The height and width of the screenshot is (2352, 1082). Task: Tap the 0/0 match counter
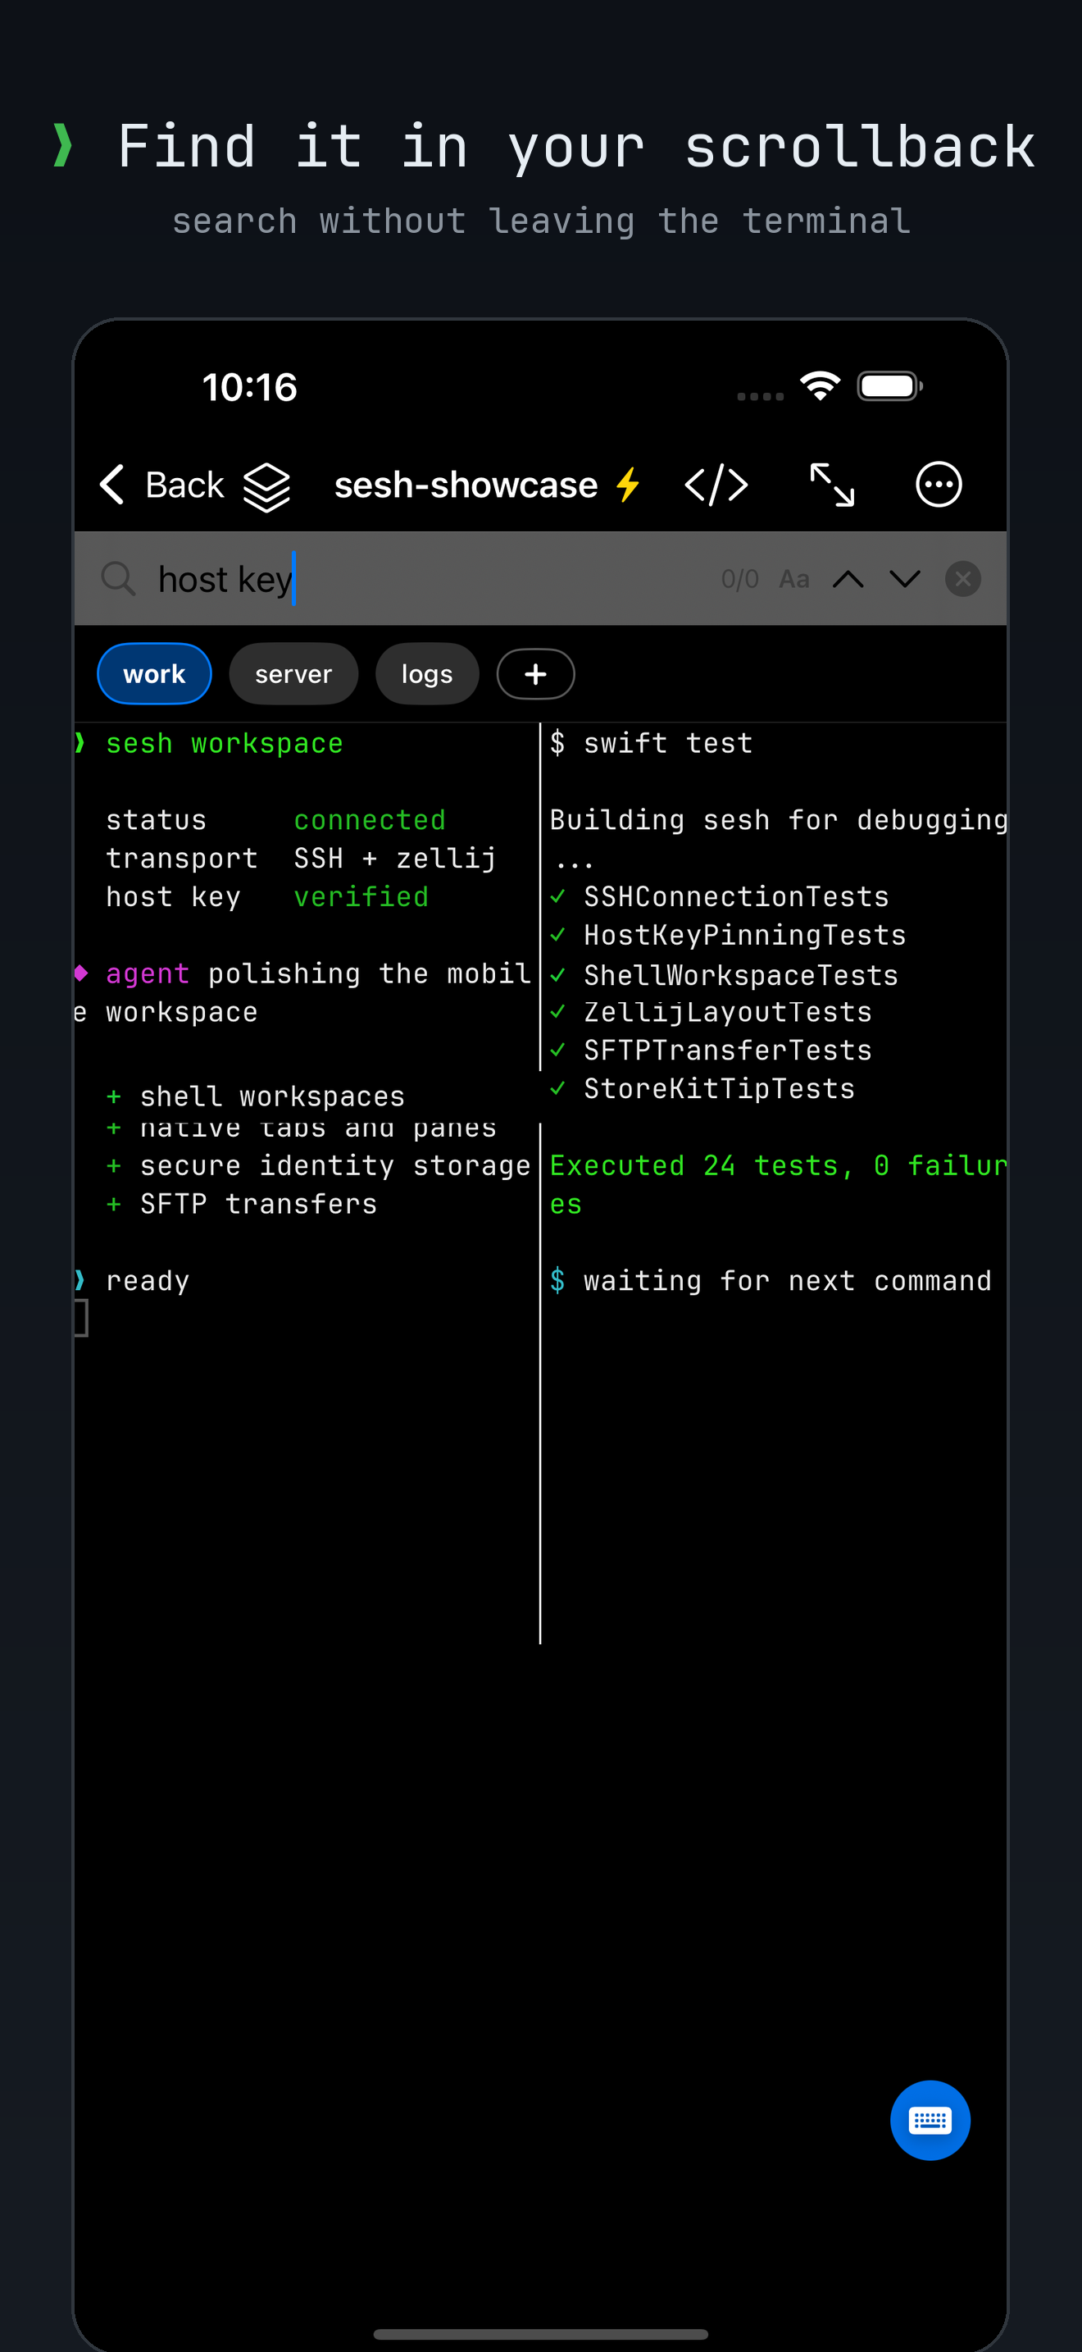(740, 579)
